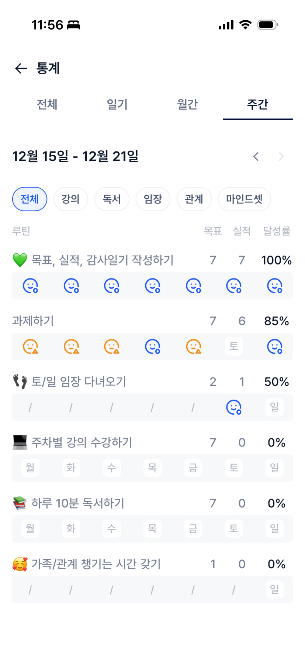Select the 전체 category filter chip
305x664 pixels.
(x=30, y=199)
